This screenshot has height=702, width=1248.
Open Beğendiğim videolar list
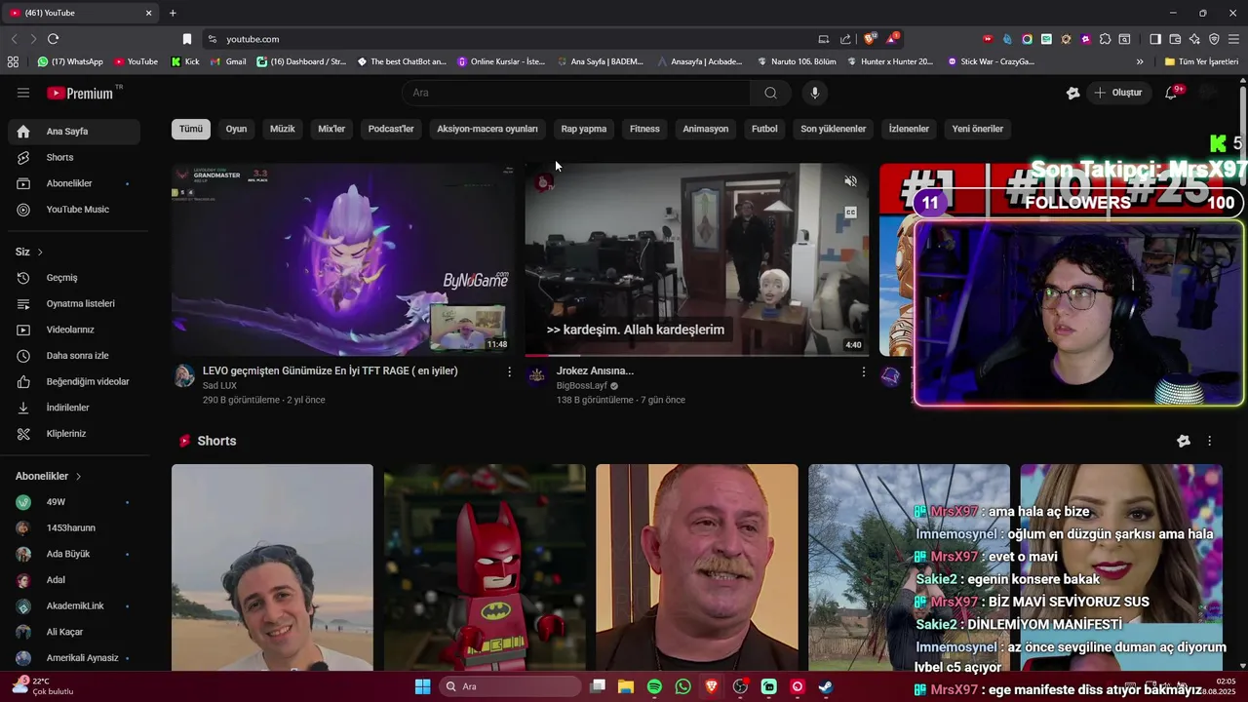[x=74, y=381]
